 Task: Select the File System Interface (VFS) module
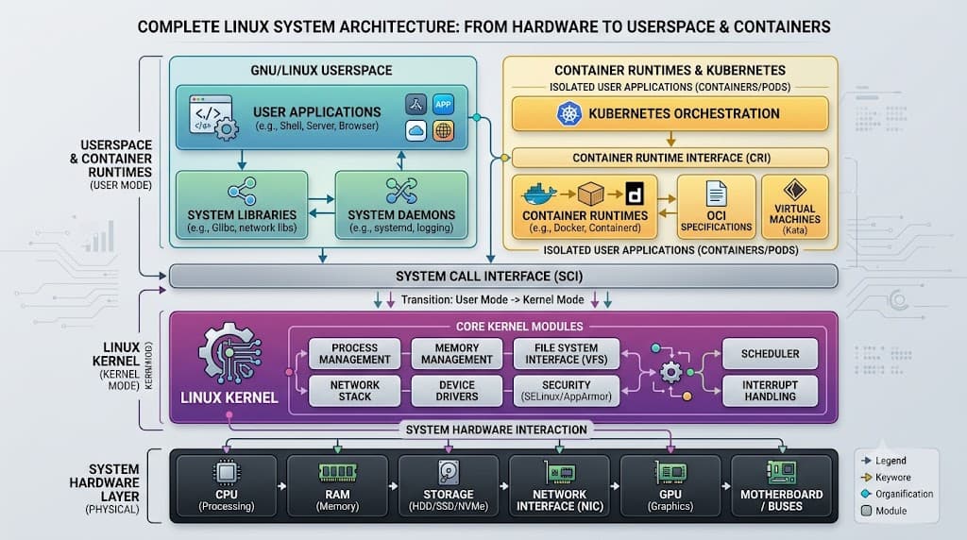pos(567,354)
